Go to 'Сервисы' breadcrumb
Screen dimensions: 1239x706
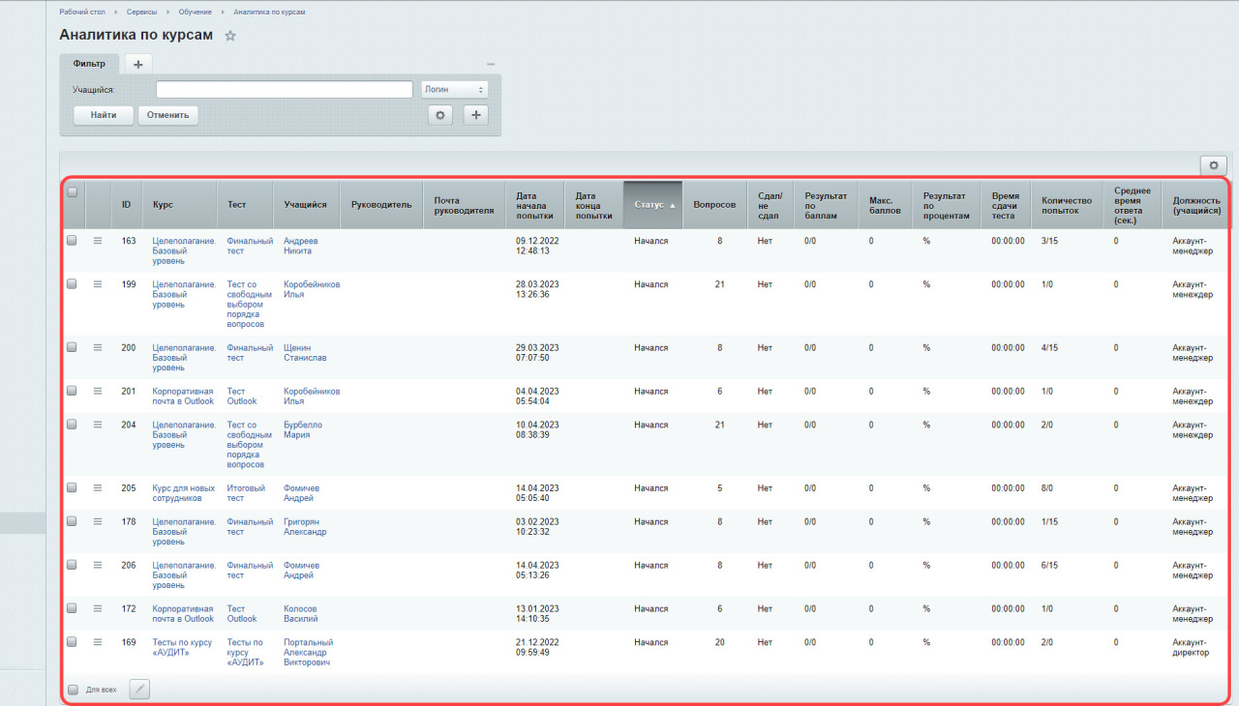pos(142,11)
